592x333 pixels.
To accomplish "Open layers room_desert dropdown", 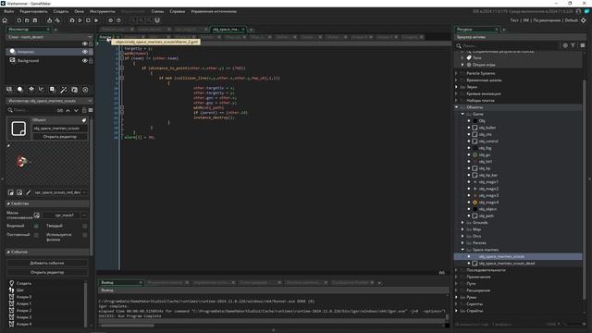I will [90, 37].
